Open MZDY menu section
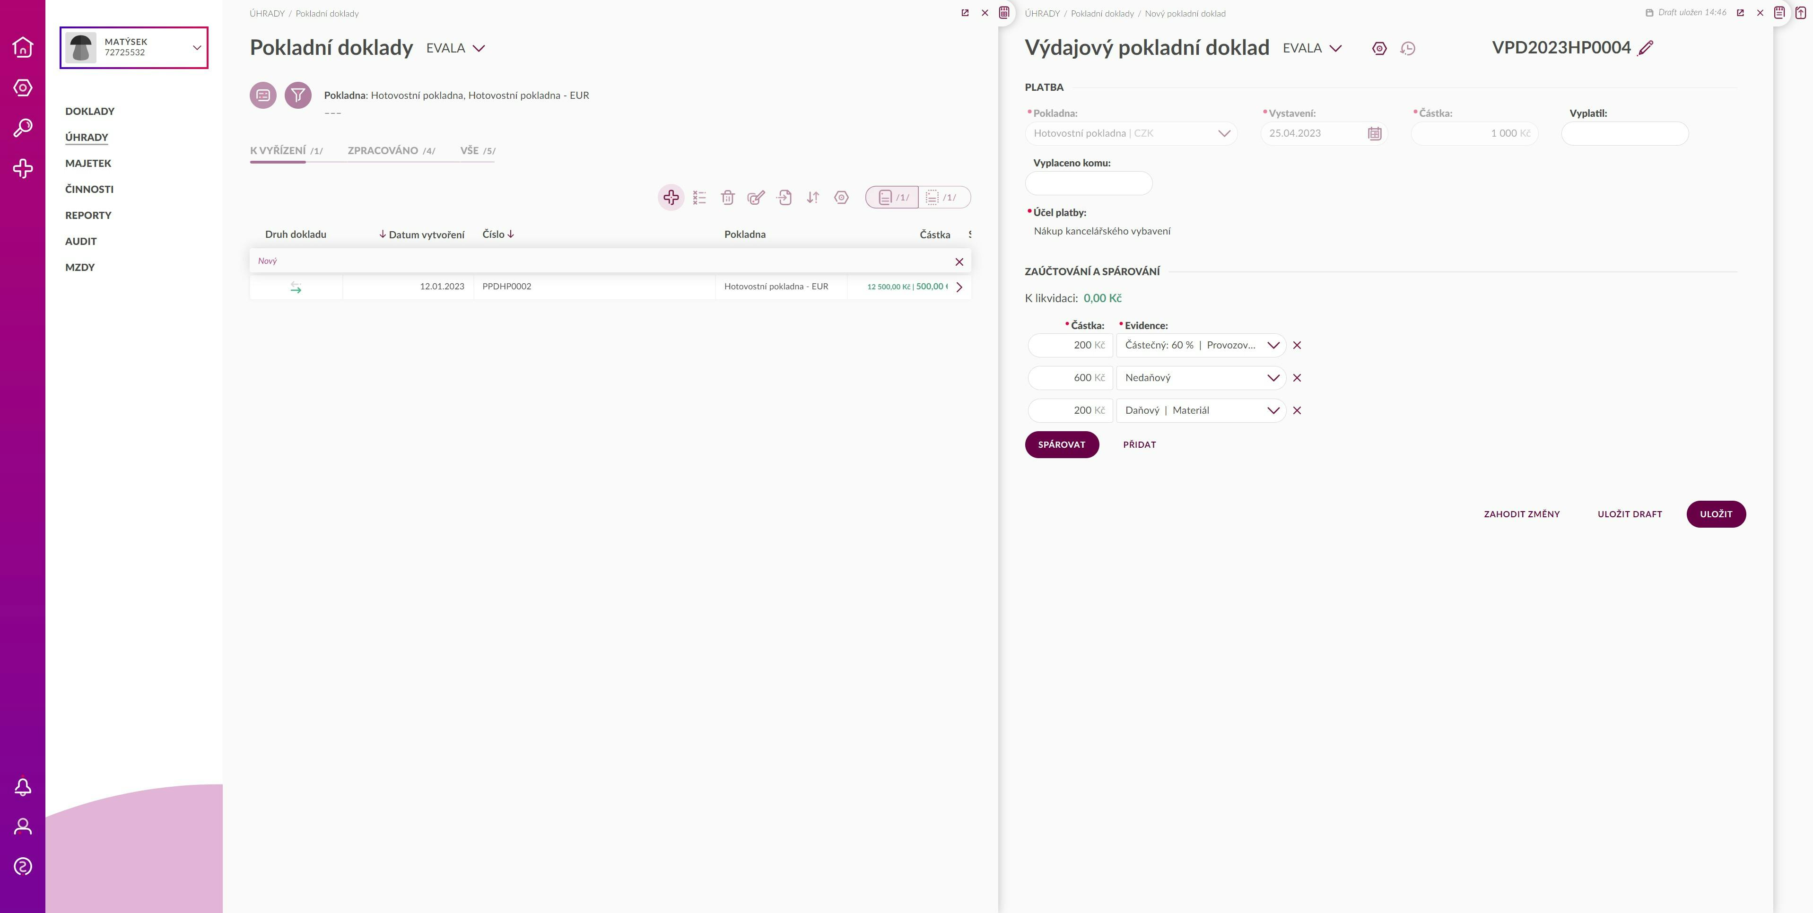Image resolution: width=1813 pixels, height=913 pixels. coord(79,268)
